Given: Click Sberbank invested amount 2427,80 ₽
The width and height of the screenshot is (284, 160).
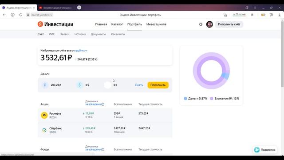Looking at the screenshot, I should tap(119, 128).
